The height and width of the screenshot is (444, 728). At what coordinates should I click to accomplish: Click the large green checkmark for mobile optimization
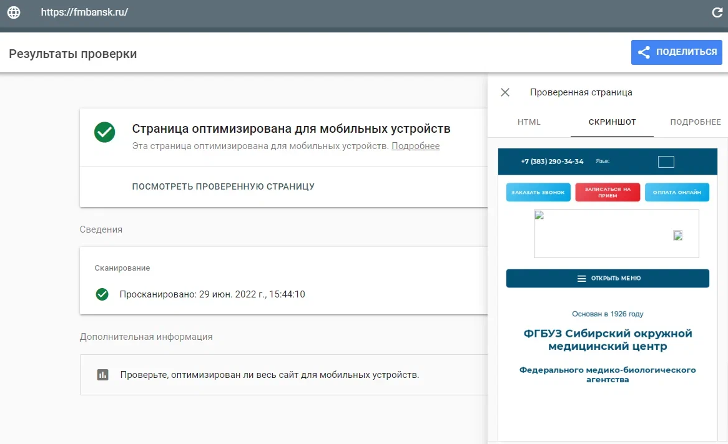point(104,132)
